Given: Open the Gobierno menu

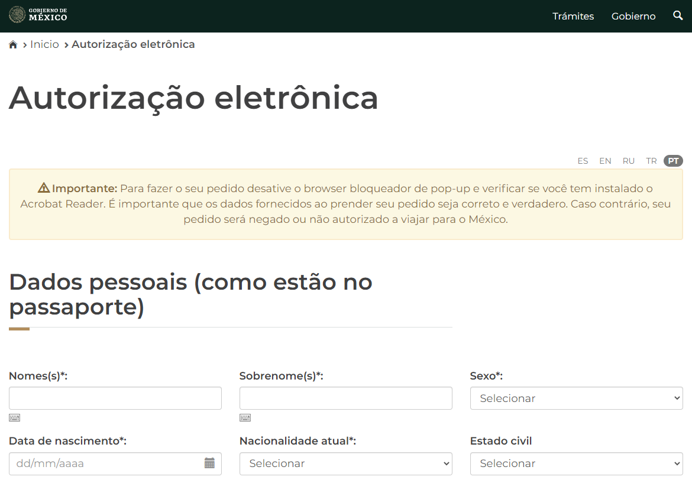Looking at the screenshot, I should (x=633, y=17).
